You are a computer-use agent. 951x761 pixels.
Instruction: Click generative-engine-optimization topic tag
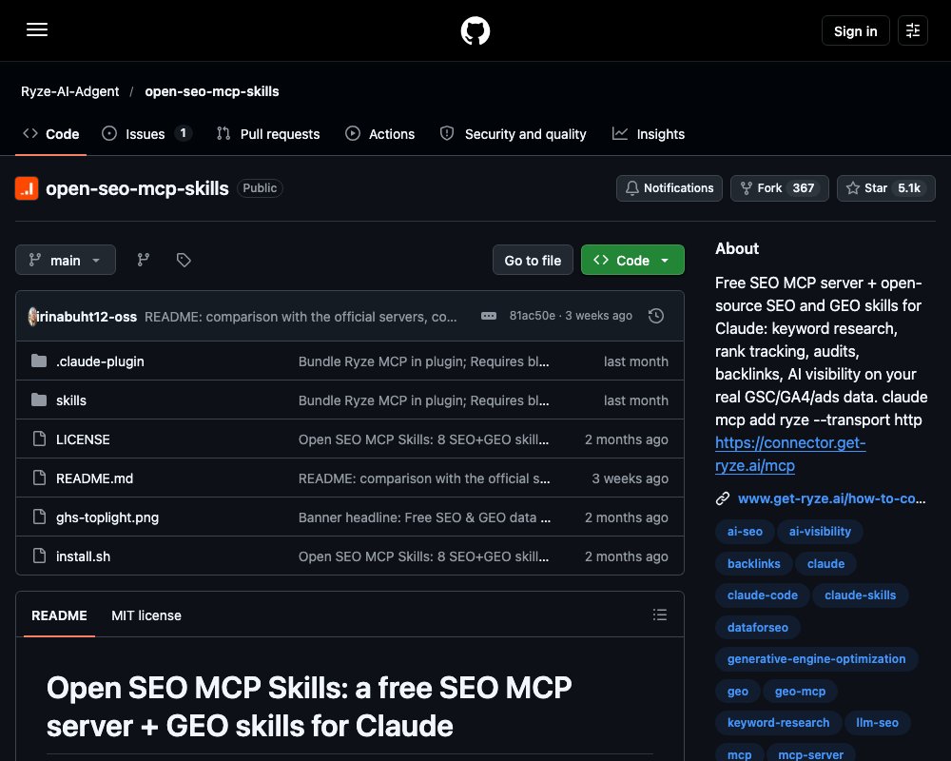pyautogui.click(x=816, y=659)
